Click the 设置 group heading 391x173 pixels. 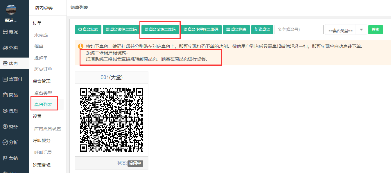(x=37, y=117)
